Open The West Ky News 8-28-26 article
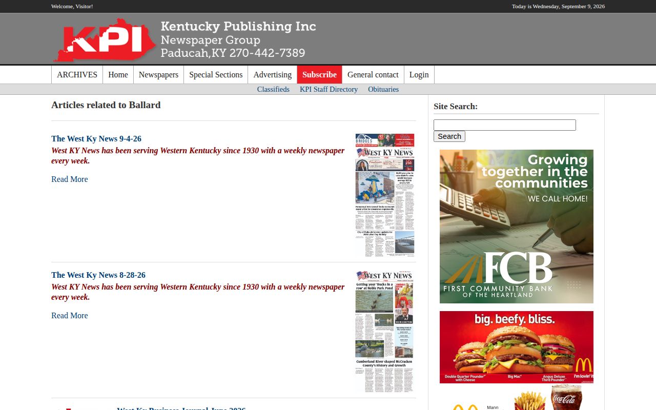Viewport: 656px width, 410px height. click(98, 275)
